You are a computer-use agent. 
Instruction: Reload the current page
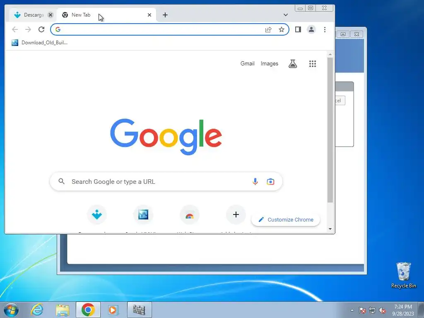point(41,29)
